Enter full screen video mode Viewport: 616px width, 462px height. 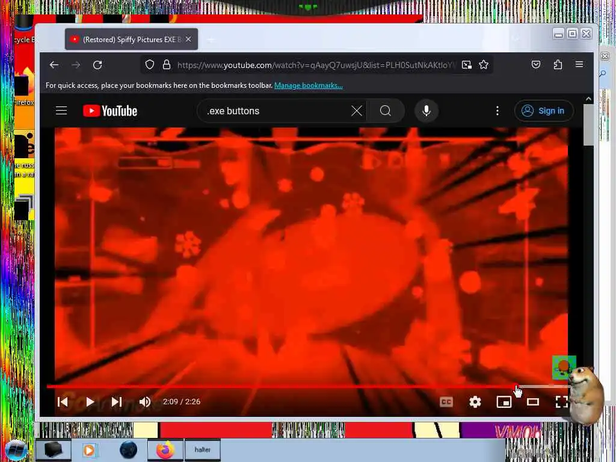coord(562,402)
